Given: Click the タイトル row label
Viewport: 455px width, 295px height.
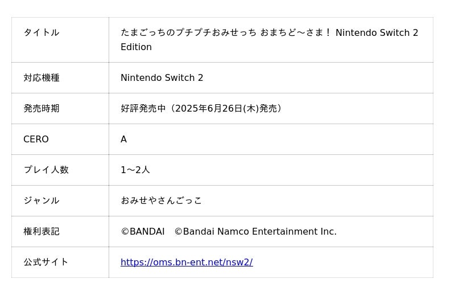Looking at the screenshot, I should pyautogui.click(x=42, y=32).
